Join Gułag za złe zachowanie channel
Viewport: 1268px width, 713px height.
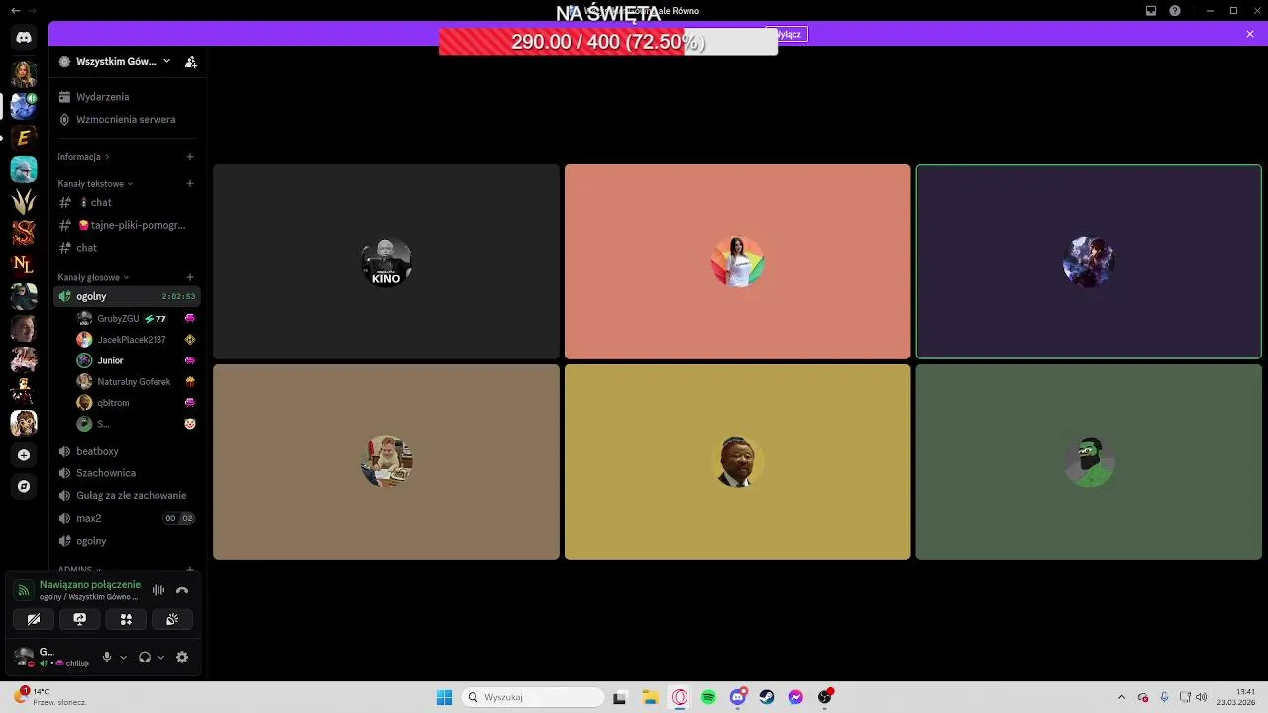[x=127, y=495]
